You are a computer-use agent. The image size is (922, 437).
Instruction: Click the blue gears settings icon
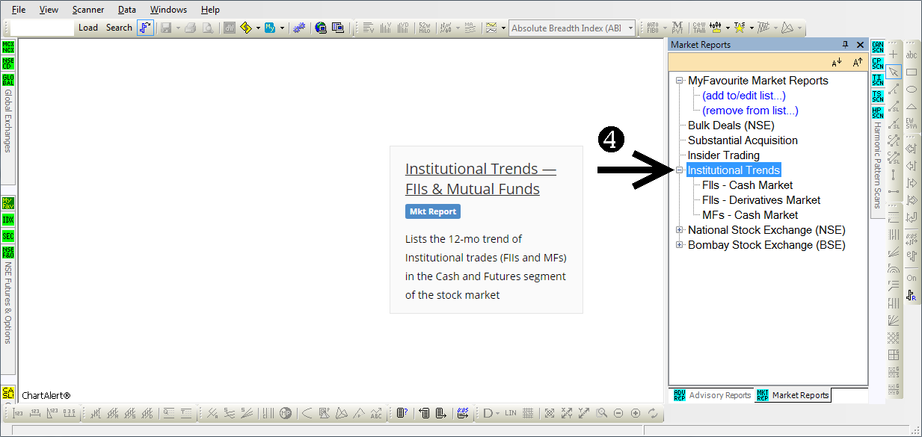pos(299,28)
